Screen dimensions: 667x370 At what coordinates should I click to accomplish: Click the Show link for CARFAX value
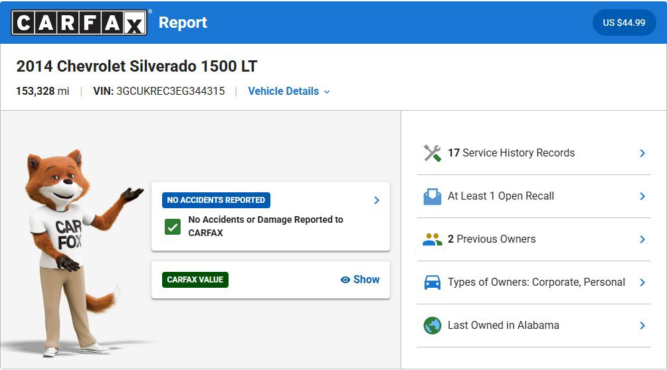pyautogui.click(x=366, y=280)
